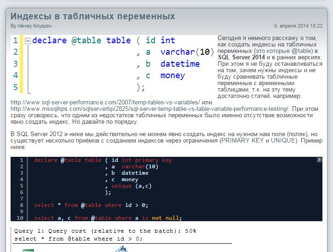Click the post date 9. апреля 2014
The height and width of the screenshot is (252, 333).
(298, 26)
